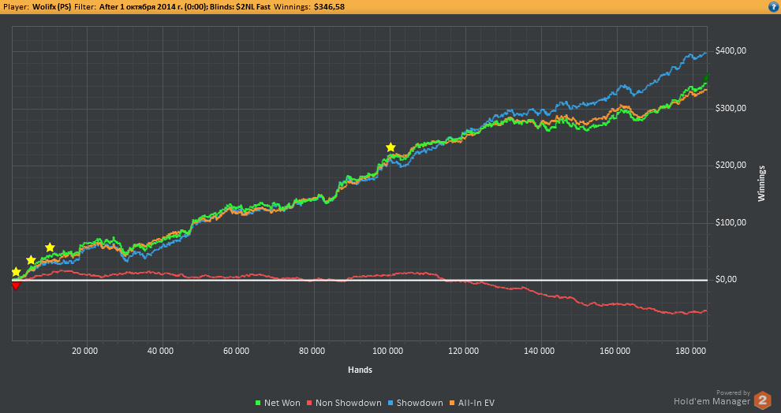Click the orange All-In EV legend swatch

[x=452, y=403]
